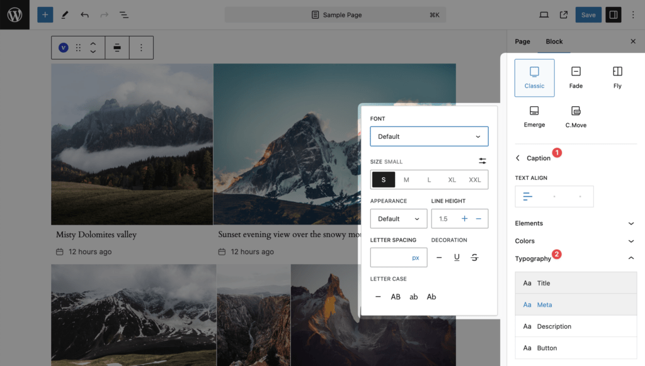Move block down arrow
Screen dimensions: 645x366
(x=93, y=52)
